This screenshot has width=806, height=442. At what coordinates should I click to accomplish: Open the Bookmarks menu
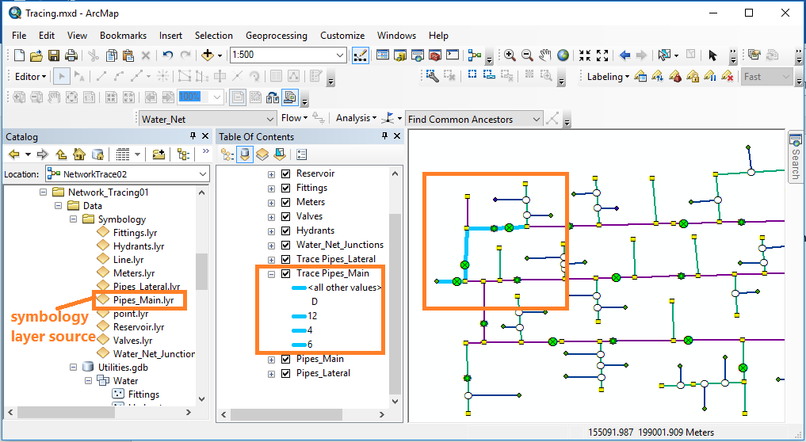[x=124, y=36]
